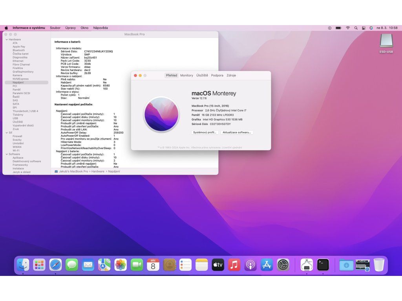Open the App Store dock icon
402x301 pixels.
coord(267,265)
